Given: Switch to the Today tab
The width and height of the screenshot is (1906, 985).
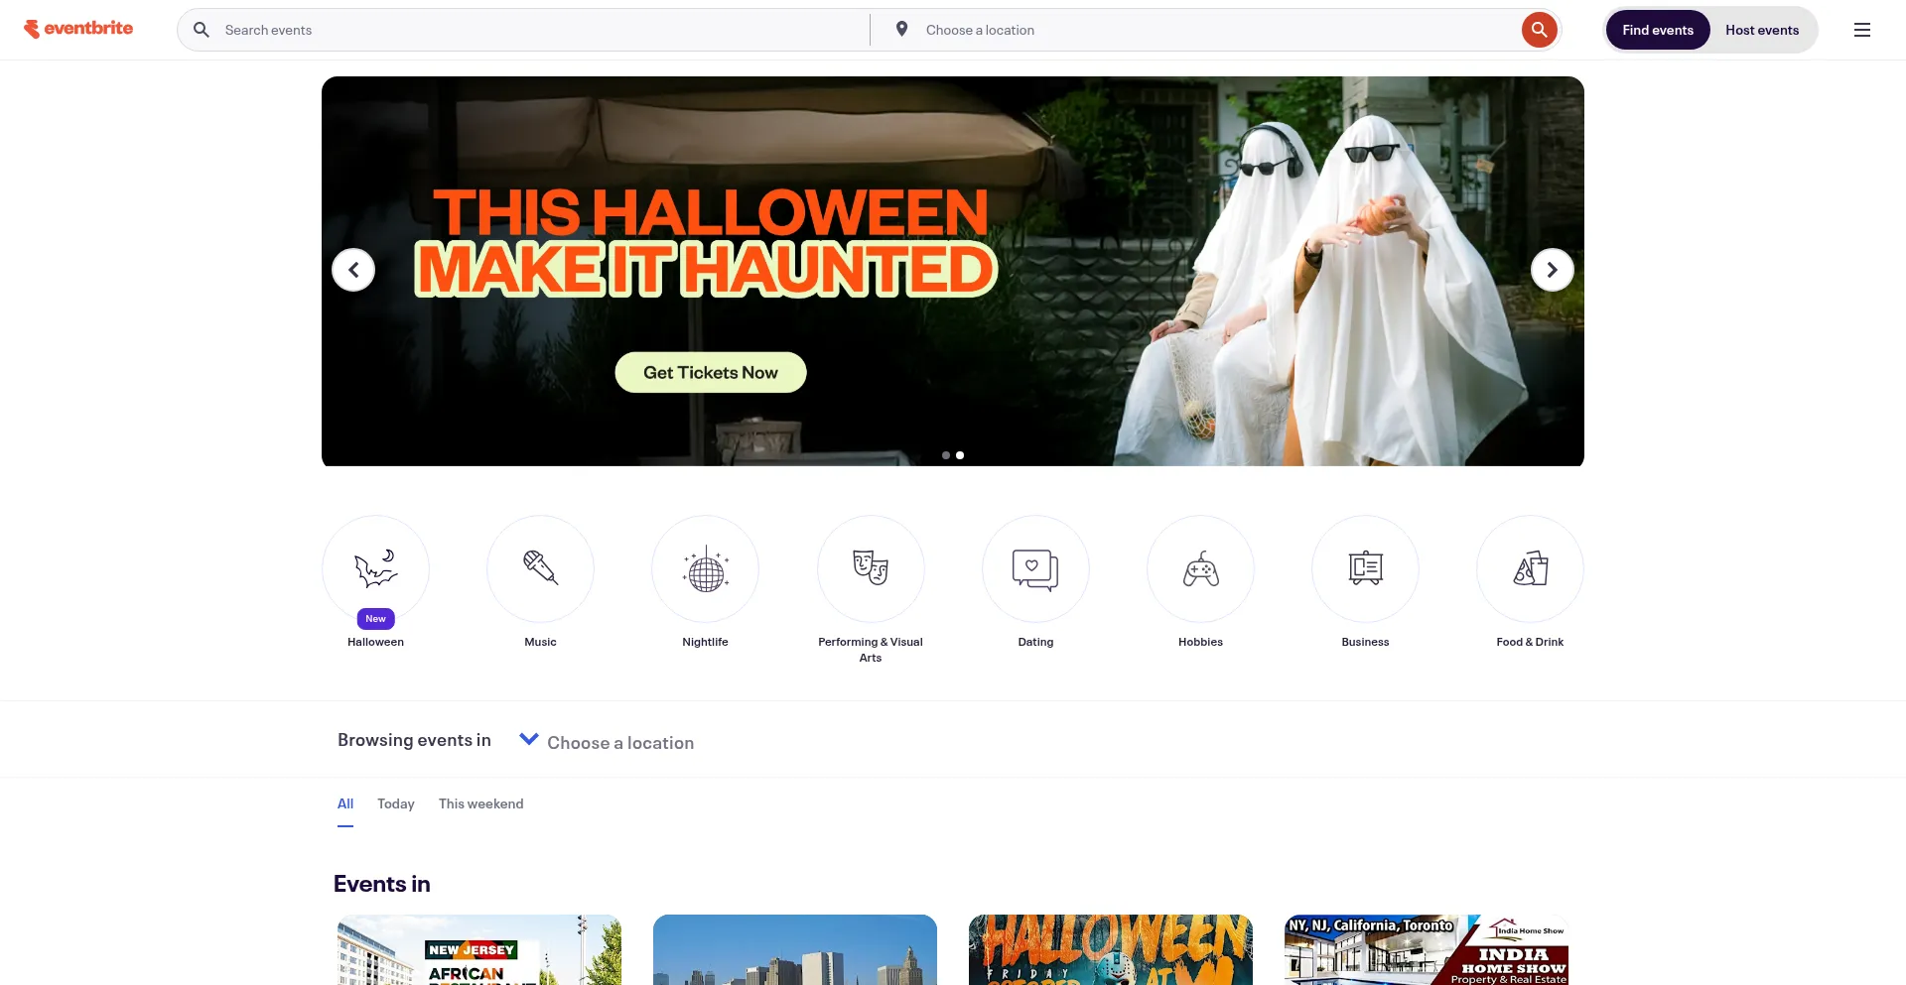Looking at the screenshot, I should pos(395,803).
